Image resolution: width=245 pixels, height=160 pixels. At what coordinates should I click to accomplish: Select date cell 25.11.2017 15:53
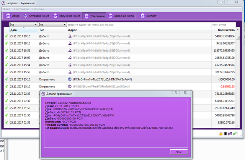[20, 72]
